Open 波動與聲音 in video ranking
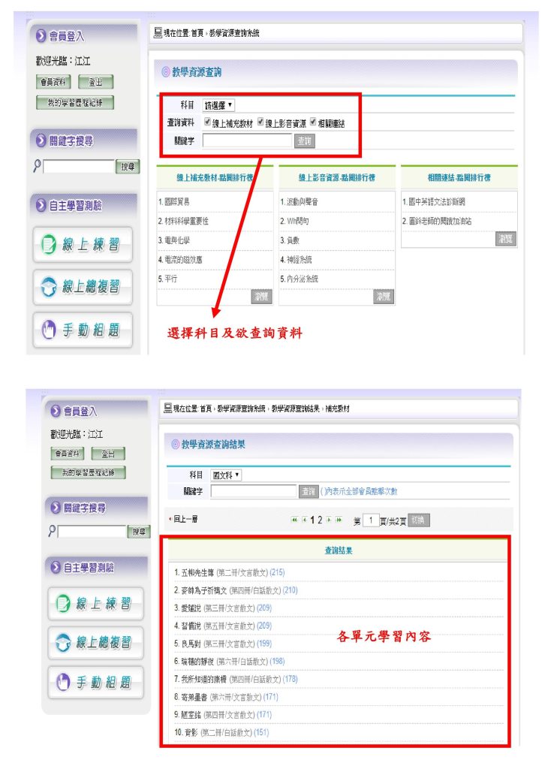 (300, 202)
